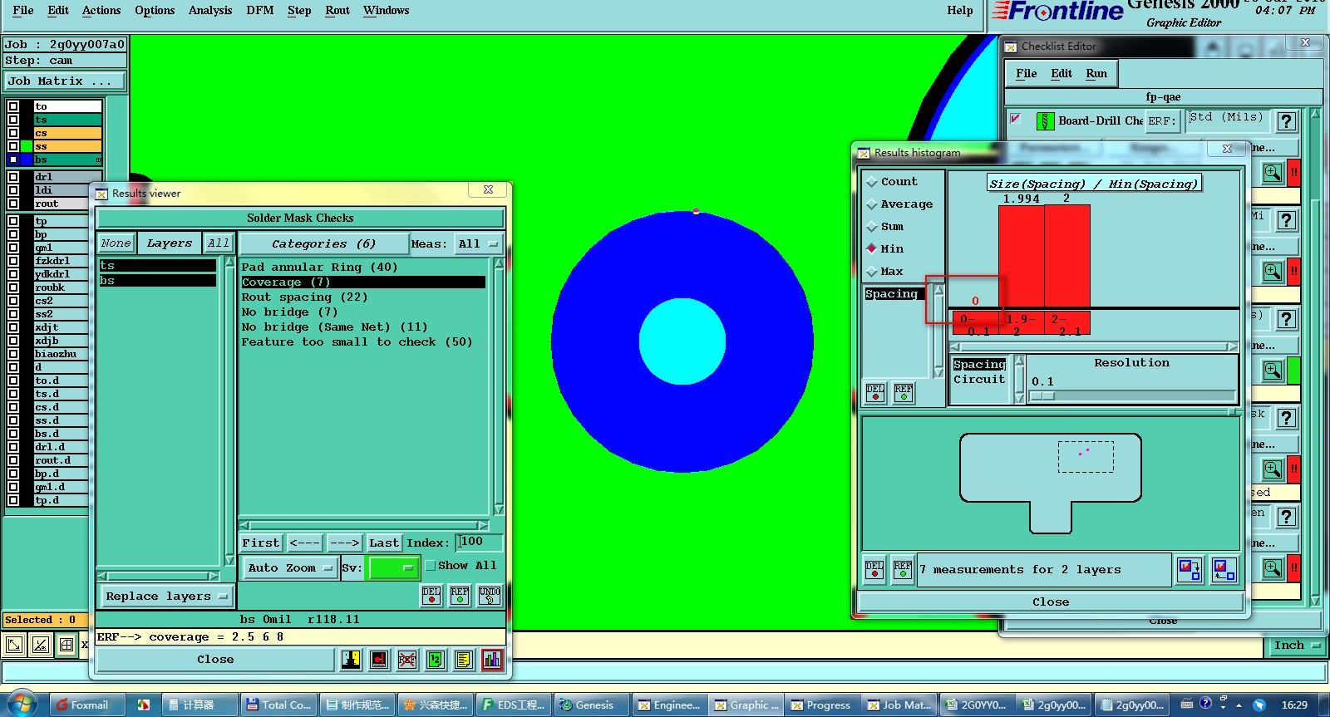Viewport: 1330px width, 717px height.
Task: Toggle the 'ts' layer checkbox
Action: (13, 120)
